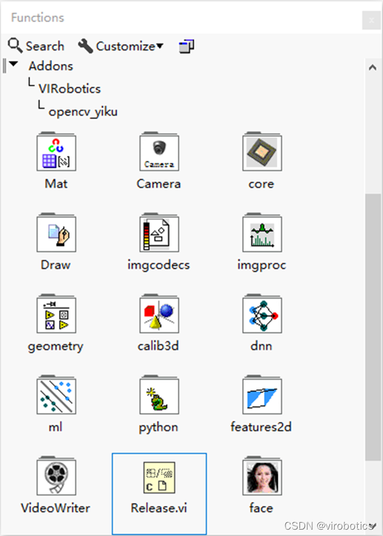Open the Camera palette folder
The height and width of the screenshot is (536, 383).
tap(159, 152)
